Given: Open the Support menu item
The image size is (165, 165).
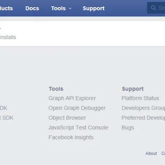Looking at the screenshot, I should (94, 9).
